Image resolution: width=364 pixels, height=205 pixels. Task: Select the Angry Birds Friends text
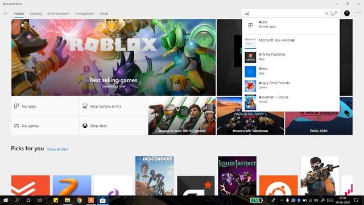coord(274,83)
